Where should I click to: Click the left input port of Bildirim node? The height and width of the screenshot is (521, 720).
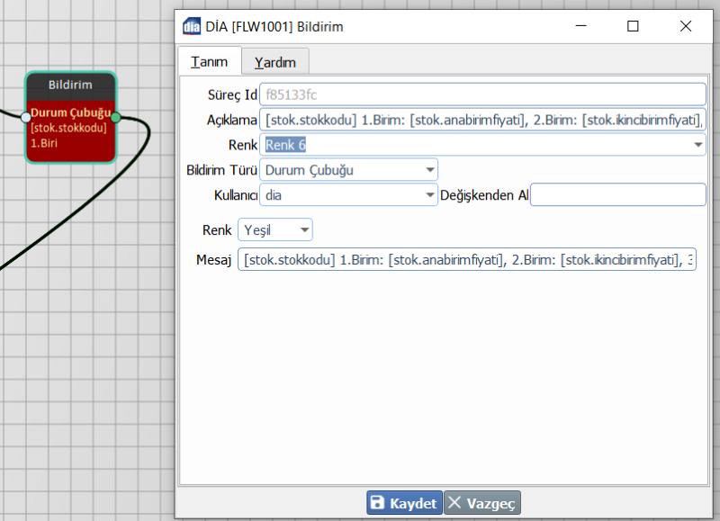tap(24, 116)
